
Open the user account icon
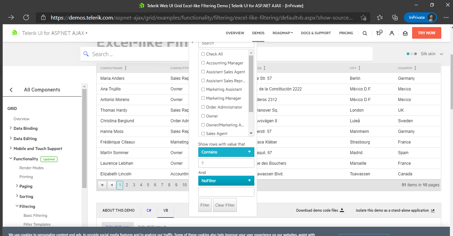coord(392,33)
